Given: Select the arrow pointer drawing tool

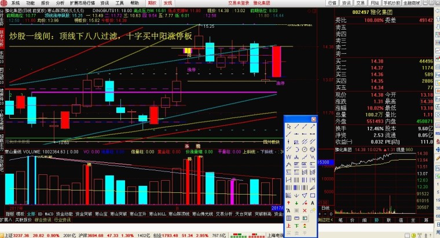Looking at the screenshot, I should click(x=288, y=127).
